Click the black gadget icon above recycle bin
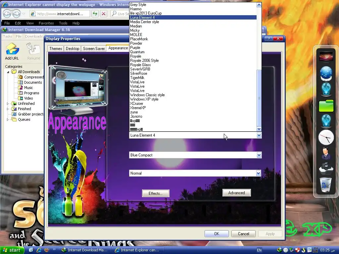 click(x=326, y=169)
